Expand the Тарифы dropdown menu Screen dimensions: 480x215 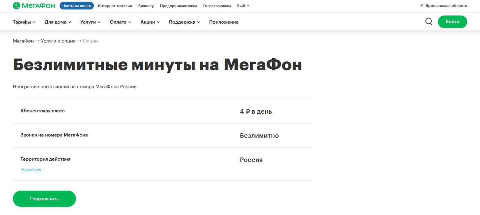tap(24, 22)
